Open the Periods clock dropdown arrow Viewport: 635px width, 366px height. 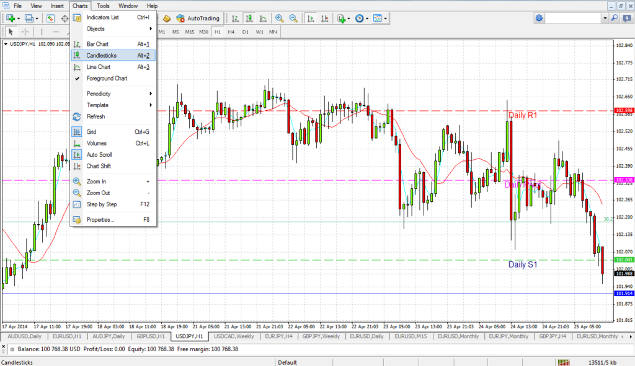(367, 18)
